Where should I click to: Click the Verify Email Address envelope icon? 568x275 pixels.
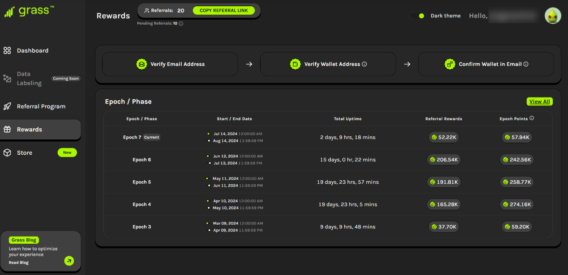pyautogui.click(x=142, y=64)
